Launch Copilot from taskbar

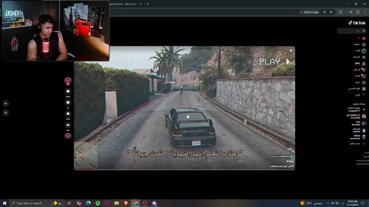point(79,203)
